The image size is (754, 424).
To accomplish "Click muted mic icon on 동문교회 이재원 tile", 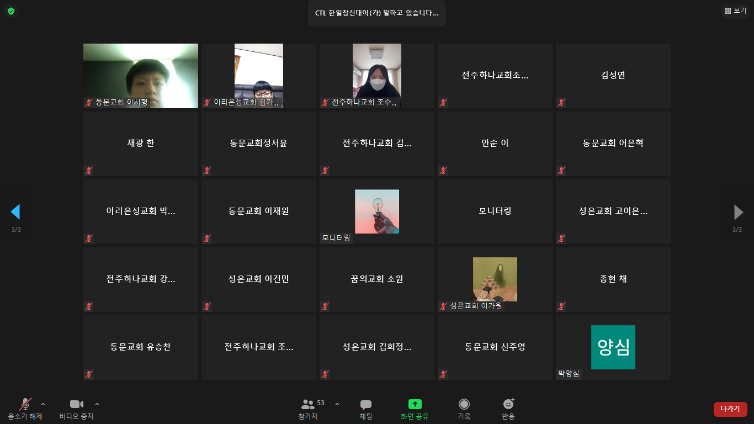I will (x=207, y=239).
